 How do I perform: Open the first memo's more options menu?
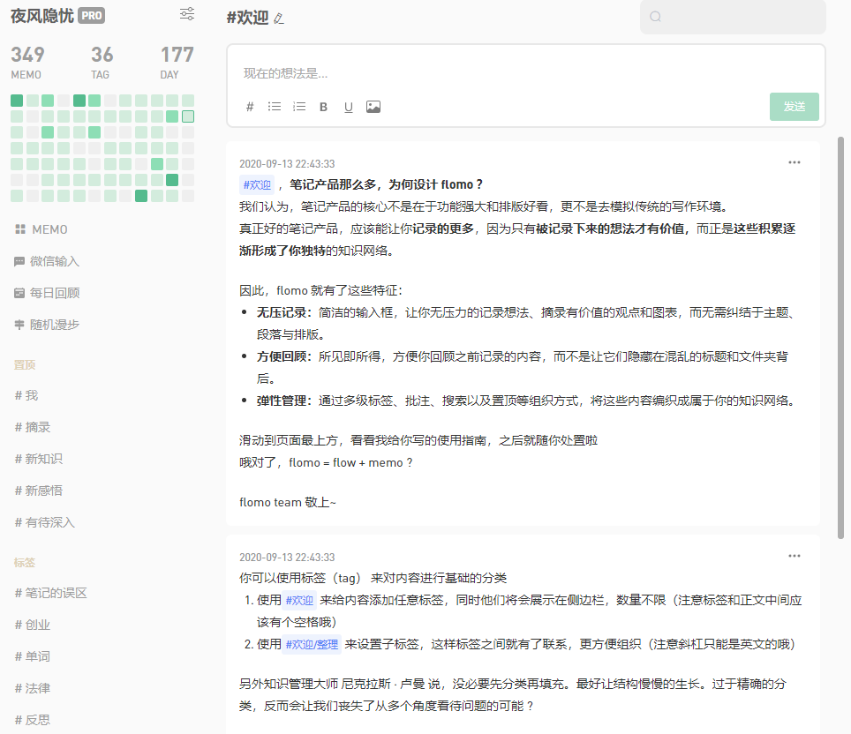pyautogui.click(x=795, y=162)
